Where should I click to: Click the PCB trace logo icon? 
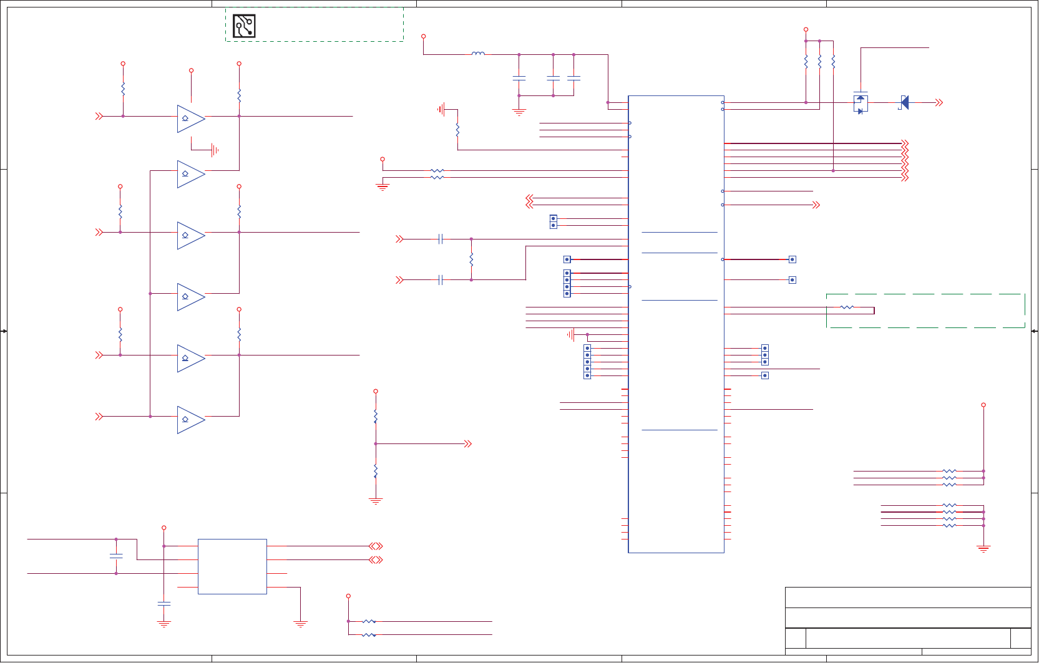244,26
